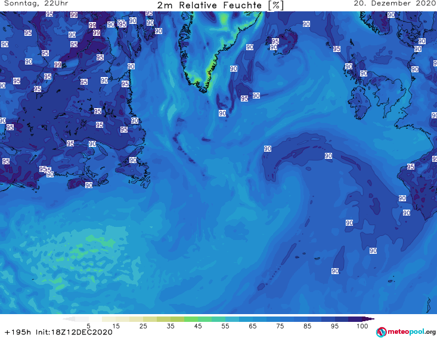
Task: Click the "65" value on the color scale
Action: point(253,326)
